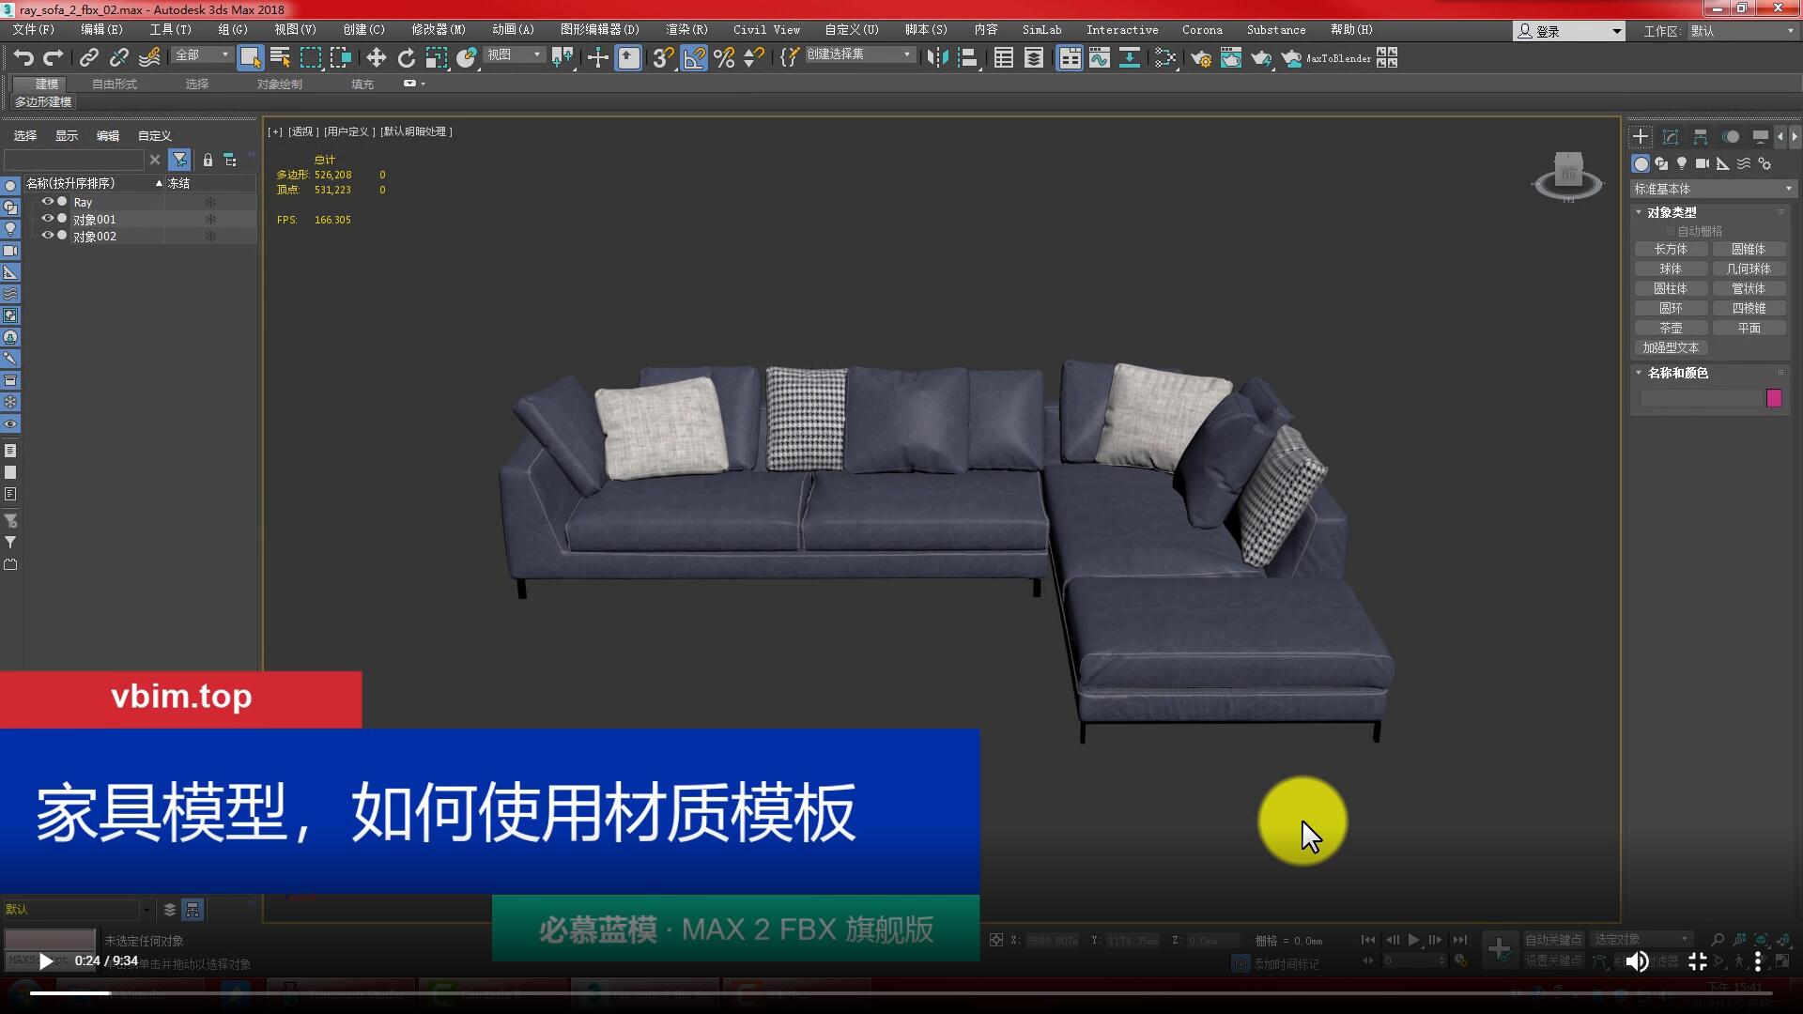Open the 全部 selection filter dropdown
This screenshot has width=1803, height=1014.
pos(202,55)
